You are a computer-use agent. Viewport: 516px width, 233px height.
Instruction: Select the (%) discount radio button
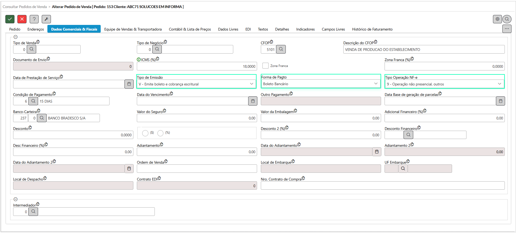coord(160,133)
